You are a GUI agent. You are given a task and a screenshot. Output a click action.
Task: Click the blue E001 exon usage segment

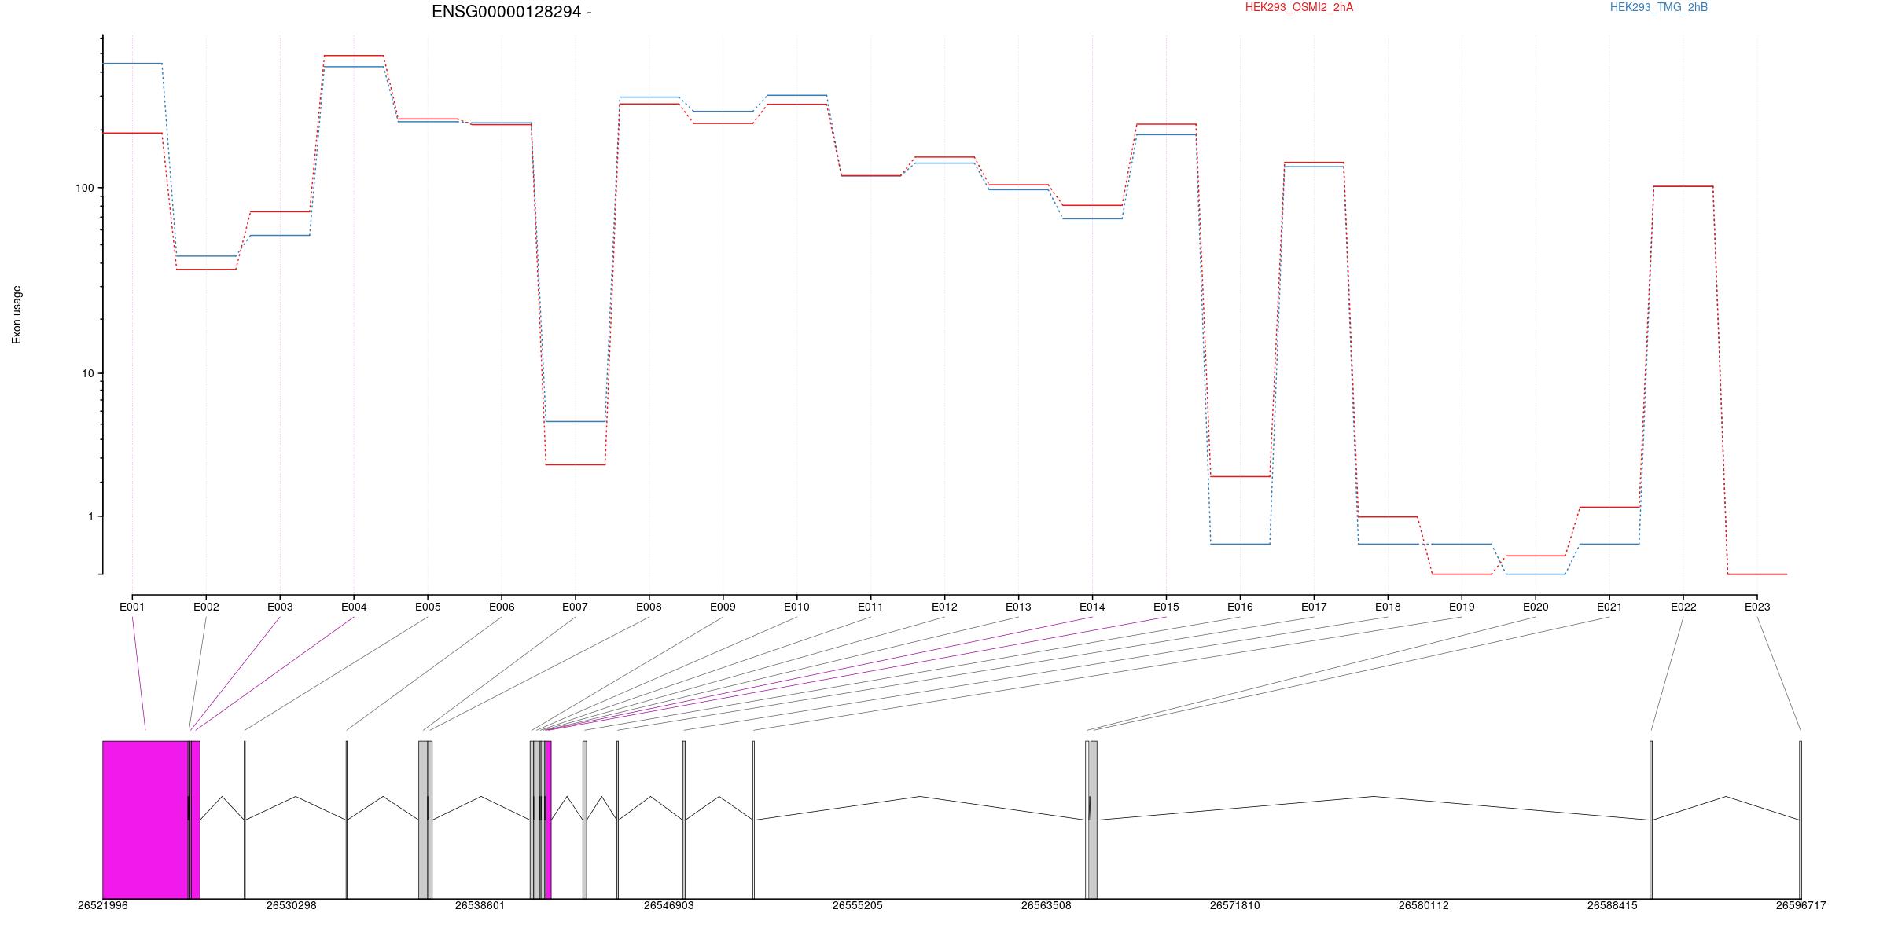(132, 64)
